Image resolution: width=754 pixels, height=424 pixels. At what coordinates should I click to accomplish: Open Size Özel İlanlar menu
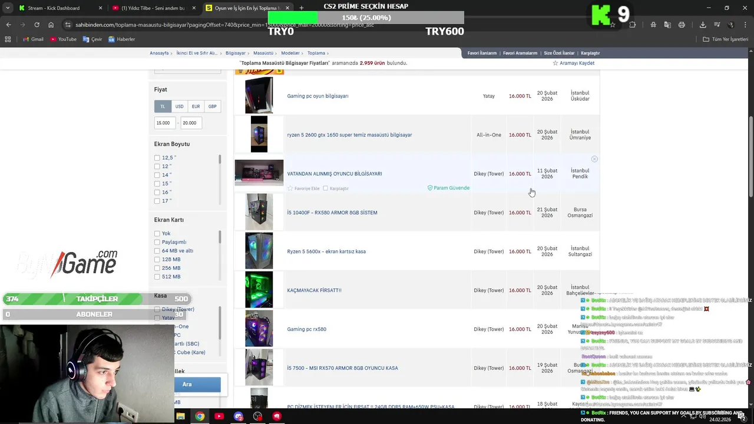559,53
